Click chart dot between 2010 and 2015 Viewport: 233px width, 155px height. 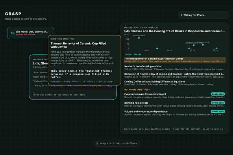pos(157,48)
